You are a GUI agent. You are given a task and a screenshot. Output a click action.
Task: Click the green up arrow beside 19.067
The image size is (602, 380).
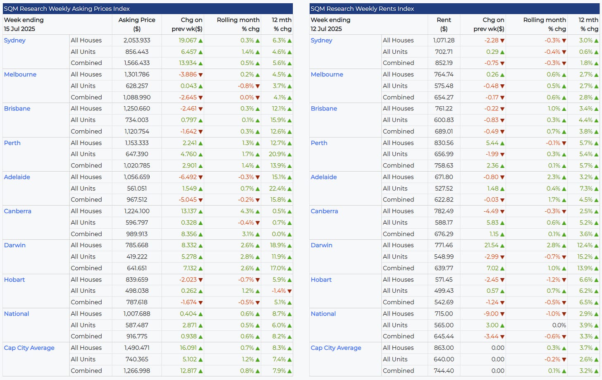(201, 41)
